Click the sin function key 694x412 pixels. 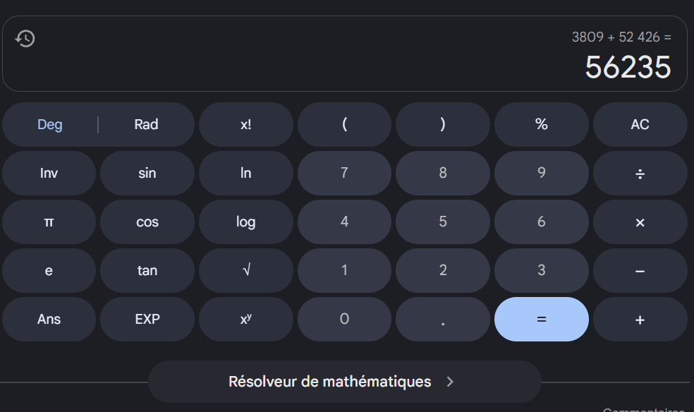click(x=147, y=173)
